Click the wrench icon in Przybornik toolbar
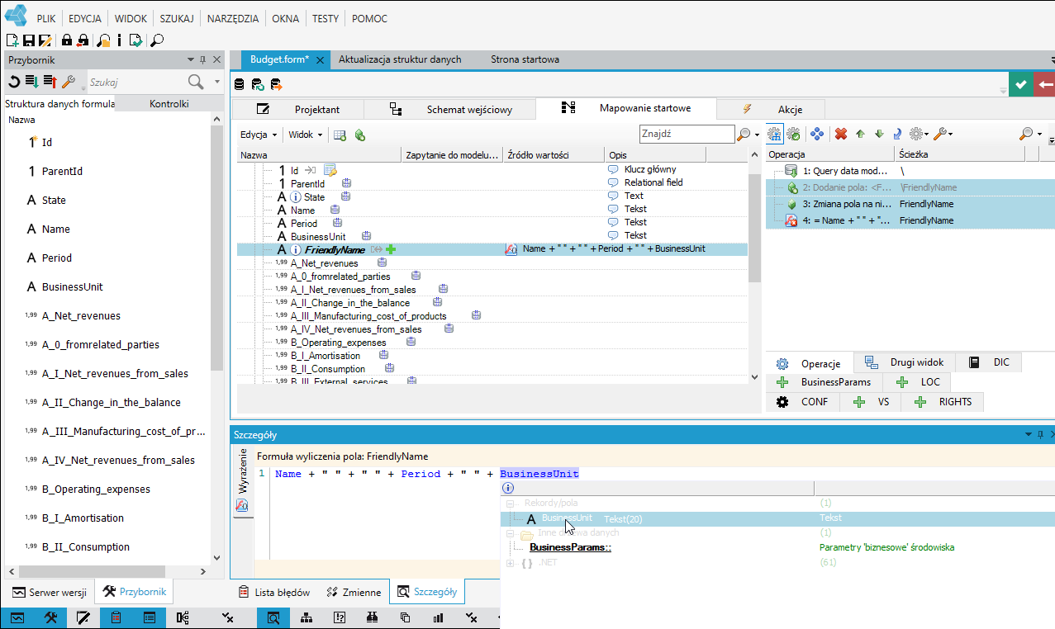1055x629 pixels. (x=69, y=81)
